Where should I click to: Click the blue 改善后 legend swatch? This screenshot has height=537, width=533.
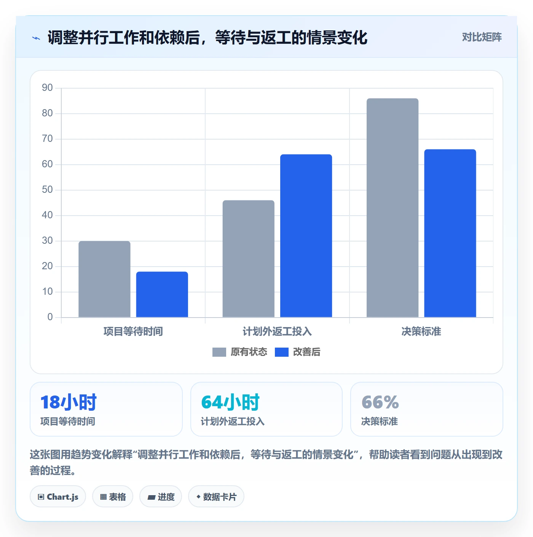click(x=282, y=352)
